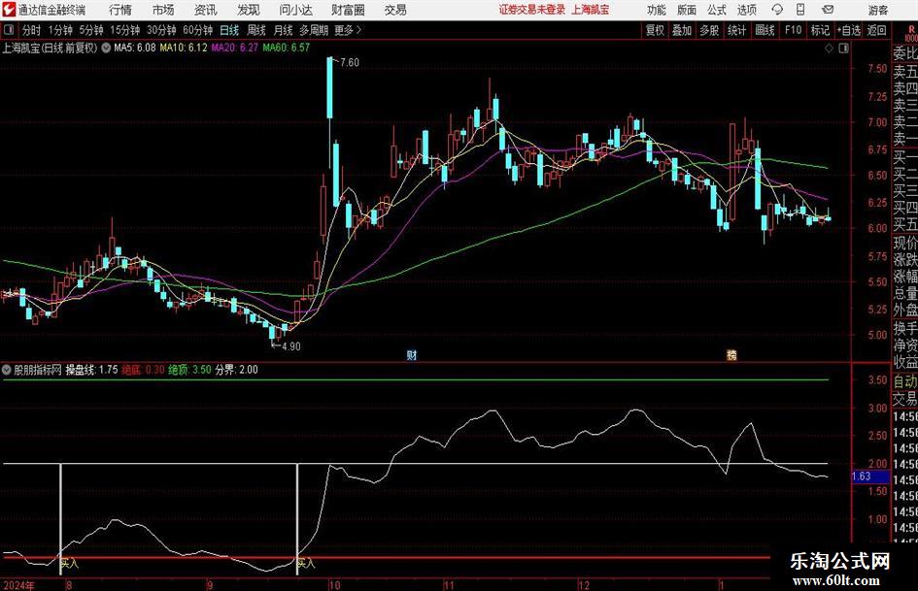Image resolution: width=918 pixels, height=591 pixels.
Task: Select the 日线 daily period tab
Action: click(229, 30)
